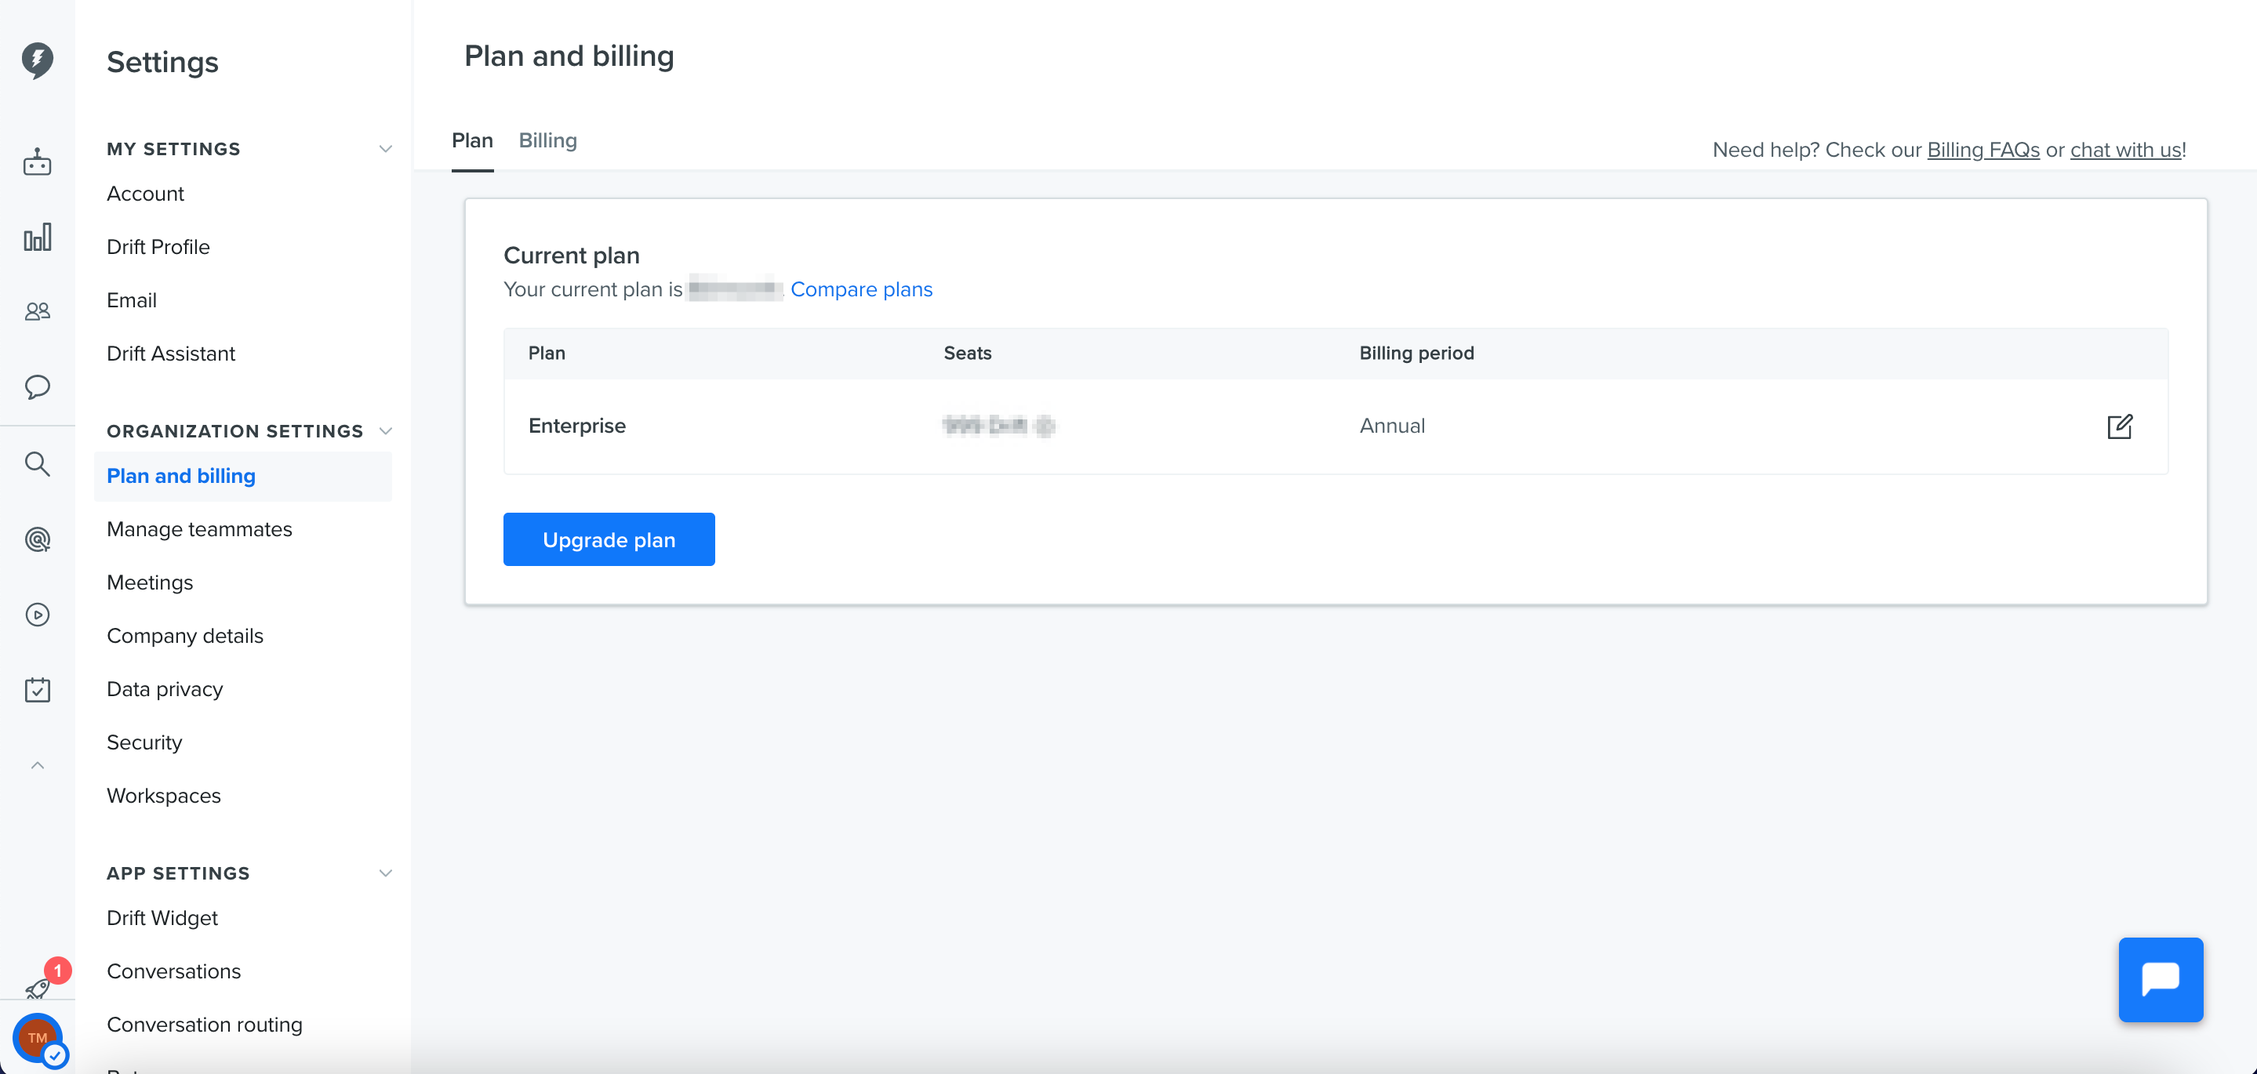Click the chat with us link
Image resolution: width=2257 pixels, height=1074 pixels.
pos(2125,150)
